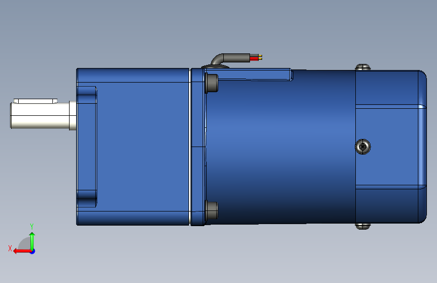Click the green Y axis arrow of the triad
437x283 pixels.
(32, 242)
